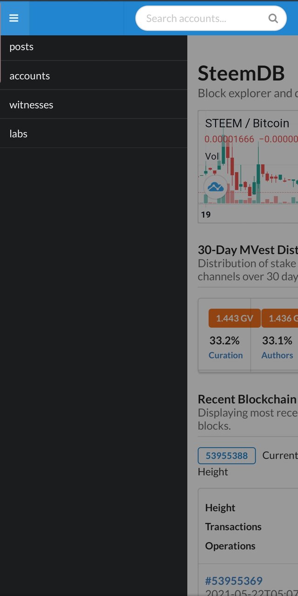Click the STEEM / Bitcoin chart title
The width and height of the screenshot is (298, 596).
[247, 123]
